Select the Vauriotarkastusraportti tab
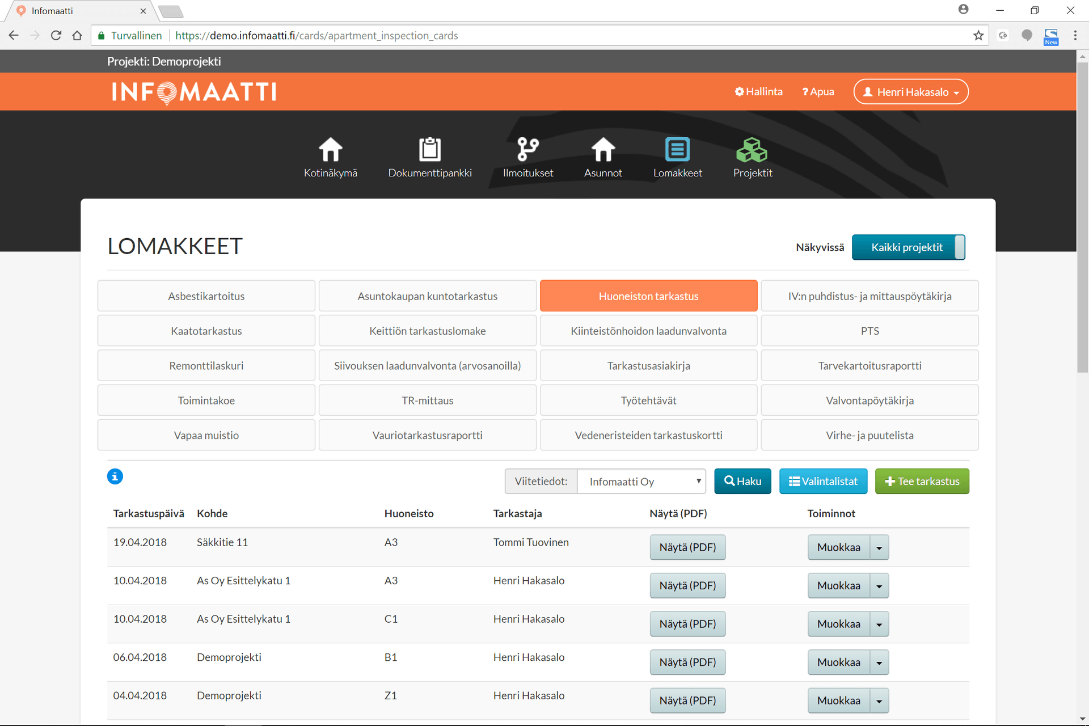The image size is (1089, 726). (x=428, y=435)
